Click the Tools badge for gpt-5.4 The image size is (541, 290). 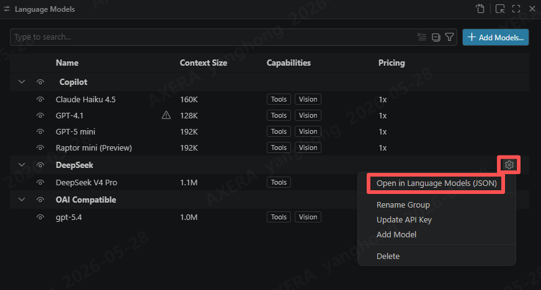coord(279,217)
